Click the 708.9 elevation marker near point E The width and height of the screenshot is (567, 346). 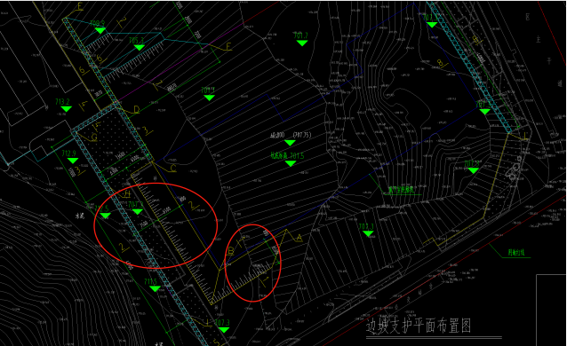click(x=100, y=31)
